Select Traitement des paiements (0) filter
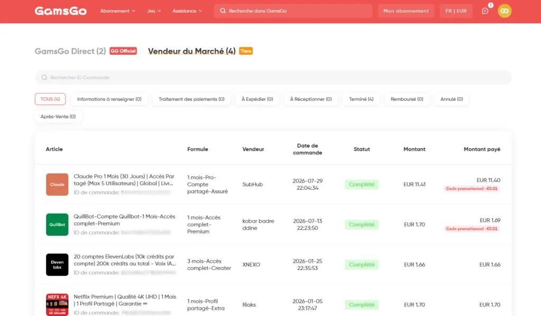 (x=191, y=99)
